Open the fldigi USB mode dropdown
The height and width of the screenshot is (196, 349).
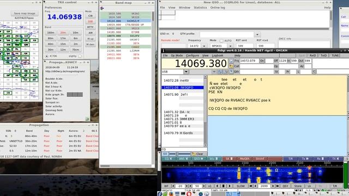pos(186,71)
